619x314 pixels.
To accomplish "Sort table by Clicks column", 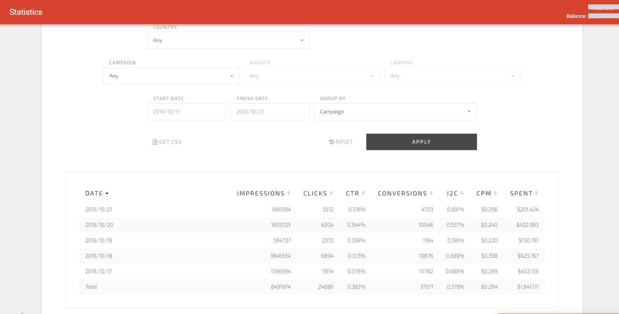I will [318, 193].
